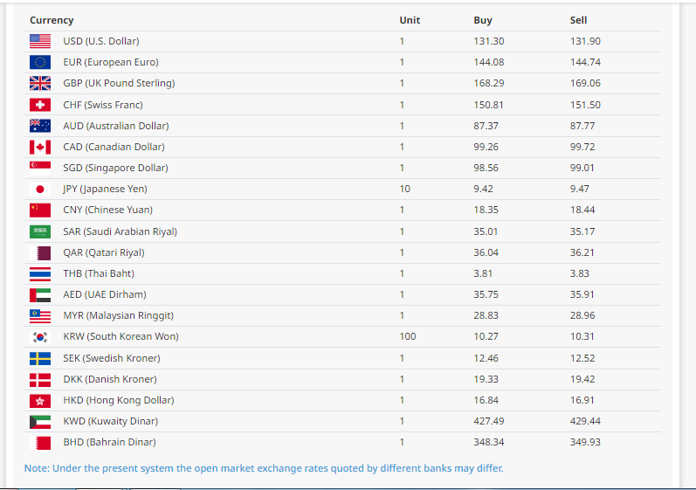Image resolution: width=696 pixels, height=490 pixels.
Task: Click the Canadian flag icon
Action: (40, 147)
